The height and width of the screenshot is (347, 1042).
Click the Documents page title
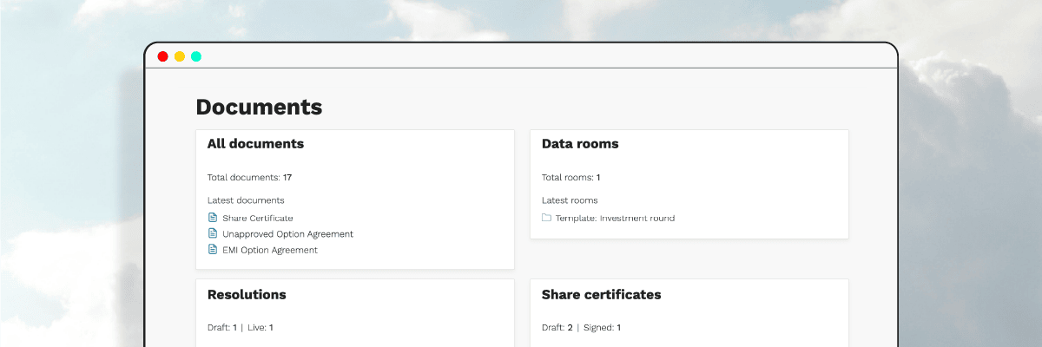(x=259, y=108)
